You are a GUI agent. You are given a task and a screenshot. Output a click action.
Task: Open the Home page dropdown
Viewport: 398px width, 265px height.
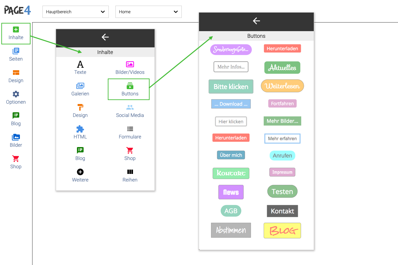149,12
